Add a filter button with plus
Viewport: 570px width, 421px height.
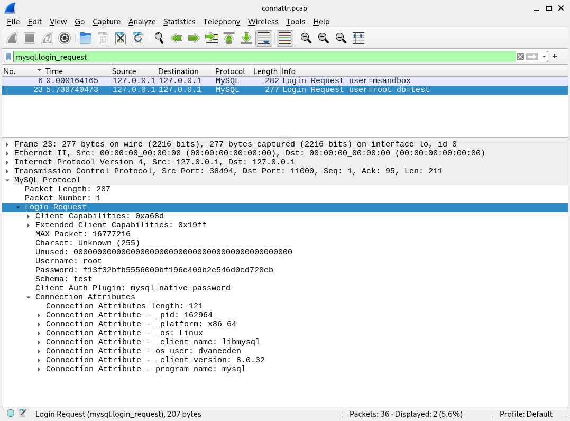(555, 57)
